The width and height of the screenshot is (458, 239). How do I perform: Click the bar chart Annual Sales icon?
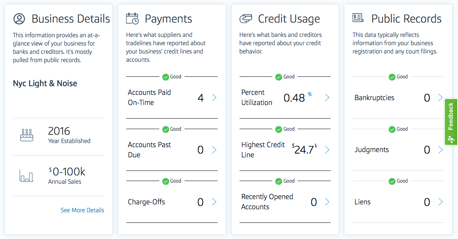pyautogui.click(x=26, y=176)
